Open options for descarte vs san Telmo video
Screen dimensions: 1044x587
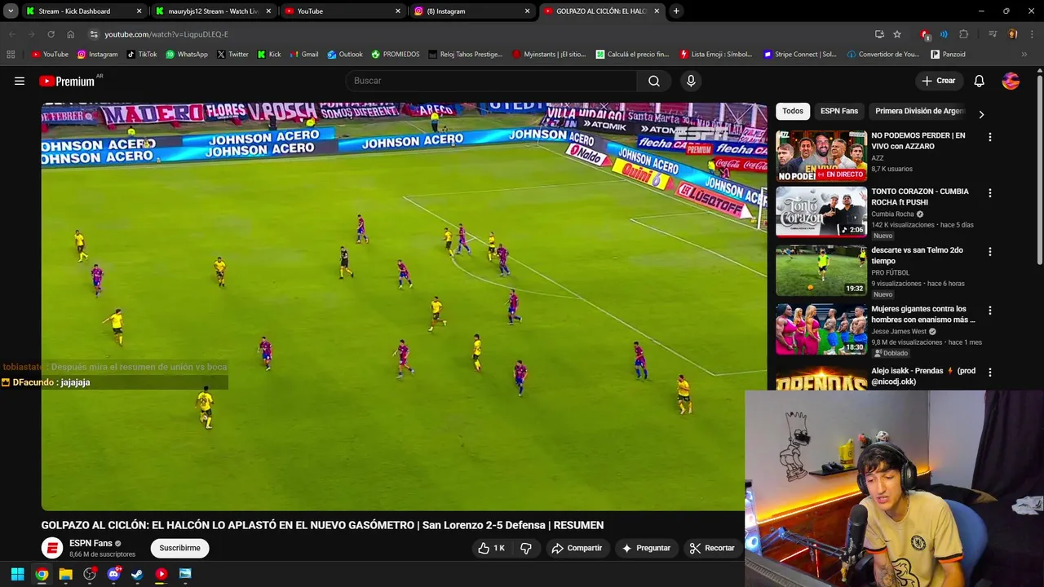(x=990, y=252)
